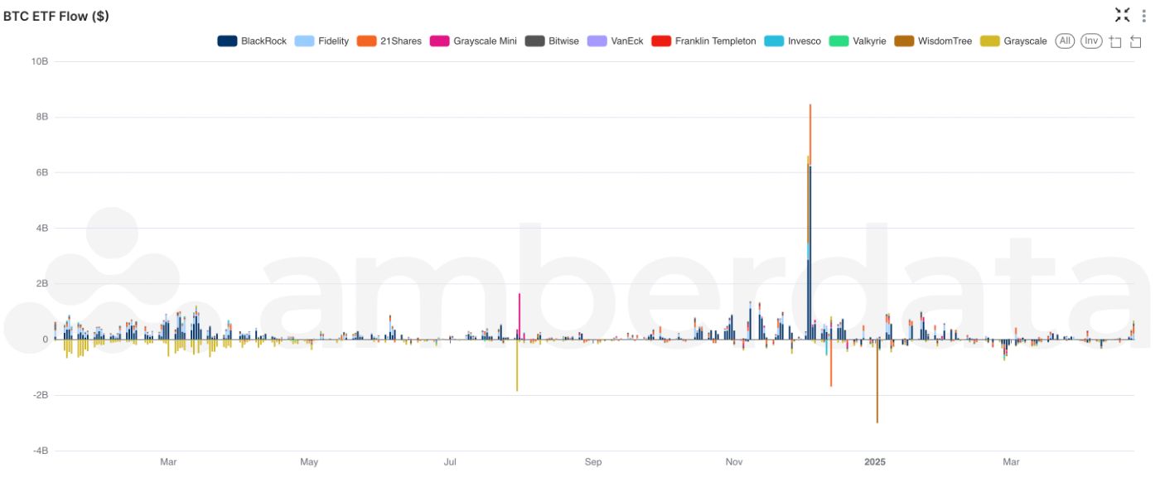Screen dimensions: 1160x477
Task: Click the BTC ETF Flow chart title
Action: 56,15
